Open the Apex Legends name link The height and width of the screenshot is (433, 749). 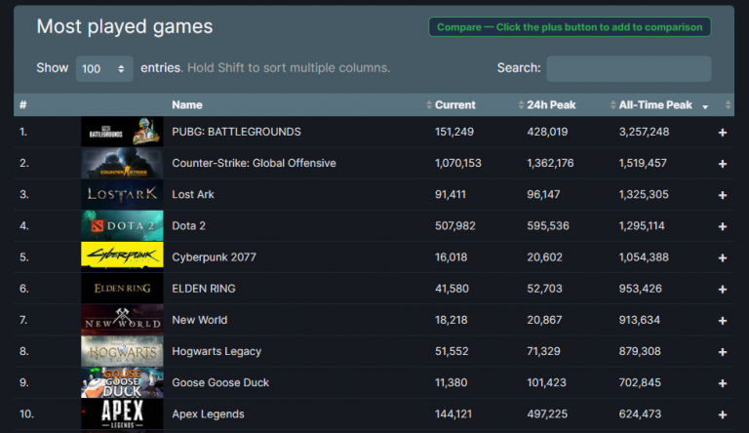pyautogui.click(x=208, y=414)
